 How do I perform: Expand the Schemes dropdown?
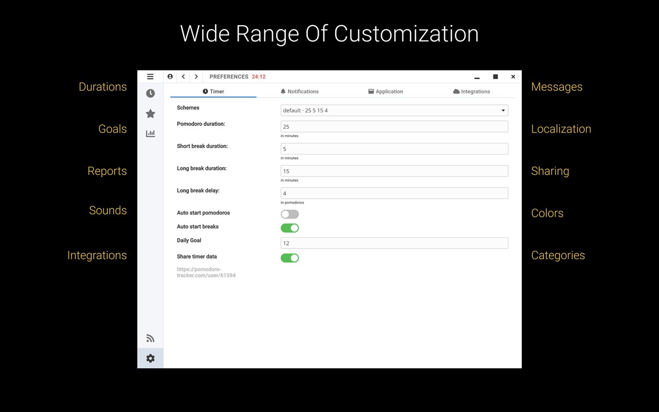pos(394,110)
